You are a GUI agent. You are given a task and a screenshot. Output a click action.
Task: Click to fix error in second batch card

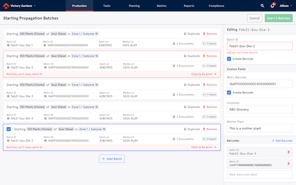(x=204, y=74)
